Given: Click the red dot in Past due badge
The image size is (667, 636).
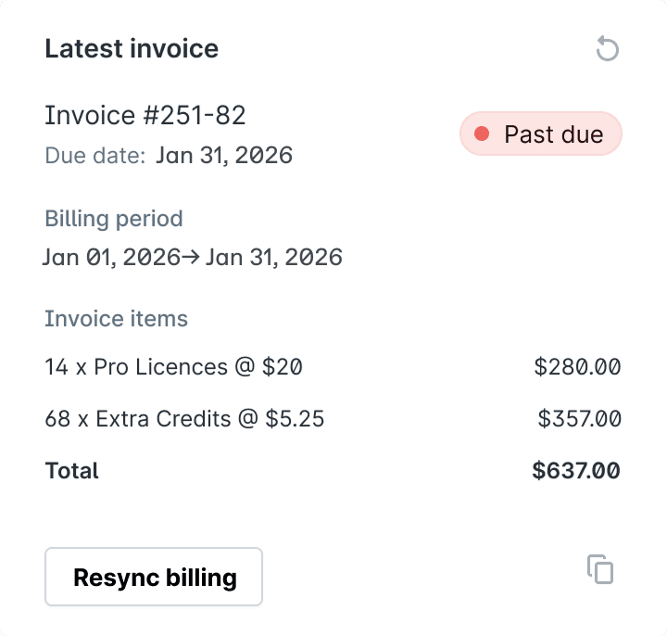Looking at the screenshot, I should coord(482,134).
